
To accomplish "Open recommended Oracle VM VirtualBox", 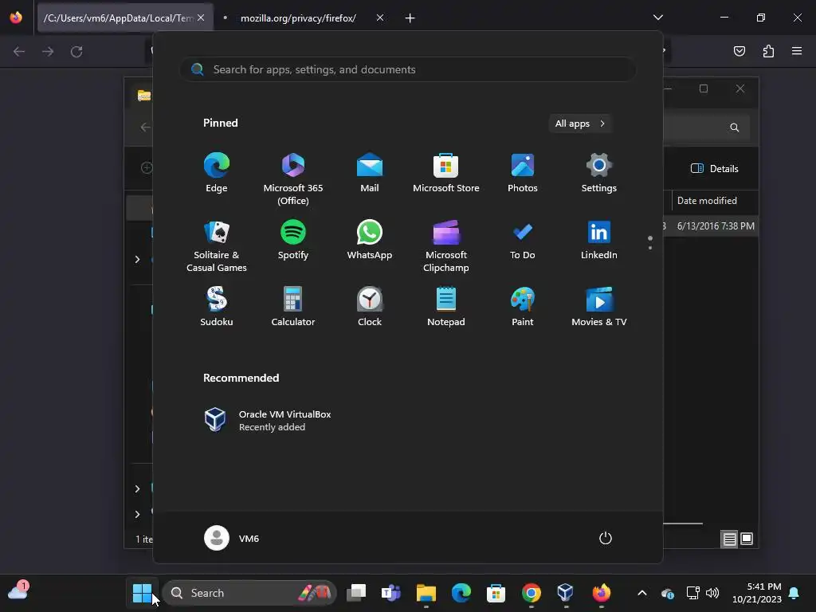I will click(268, 420).
